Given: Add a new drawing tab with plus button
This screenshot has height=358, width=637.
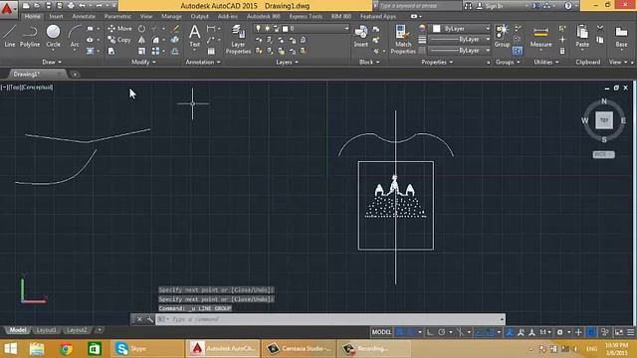Looking at the screenshot, I should click(x=75, y=75).
